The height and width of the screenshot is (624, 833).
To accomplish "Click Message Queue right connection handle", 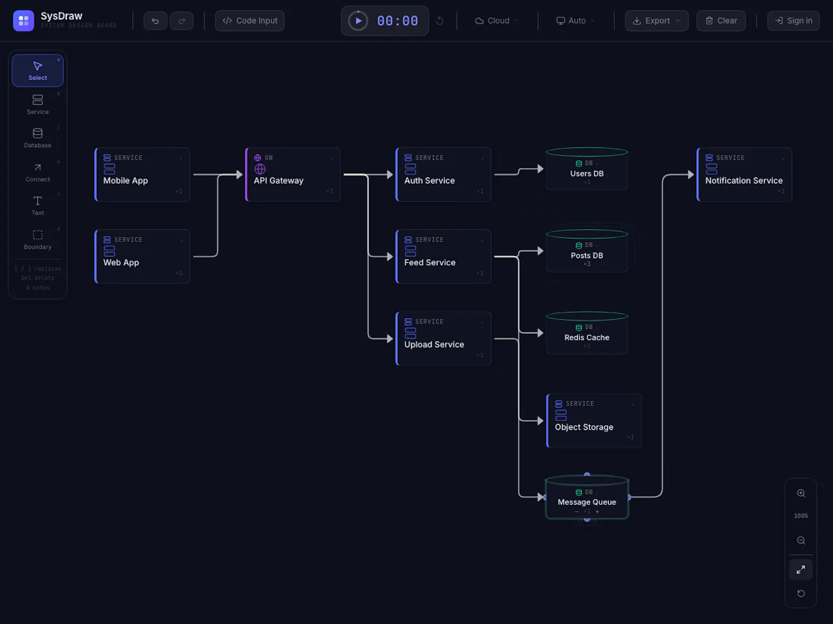I will pyautogui.click(x=629, y=498).
